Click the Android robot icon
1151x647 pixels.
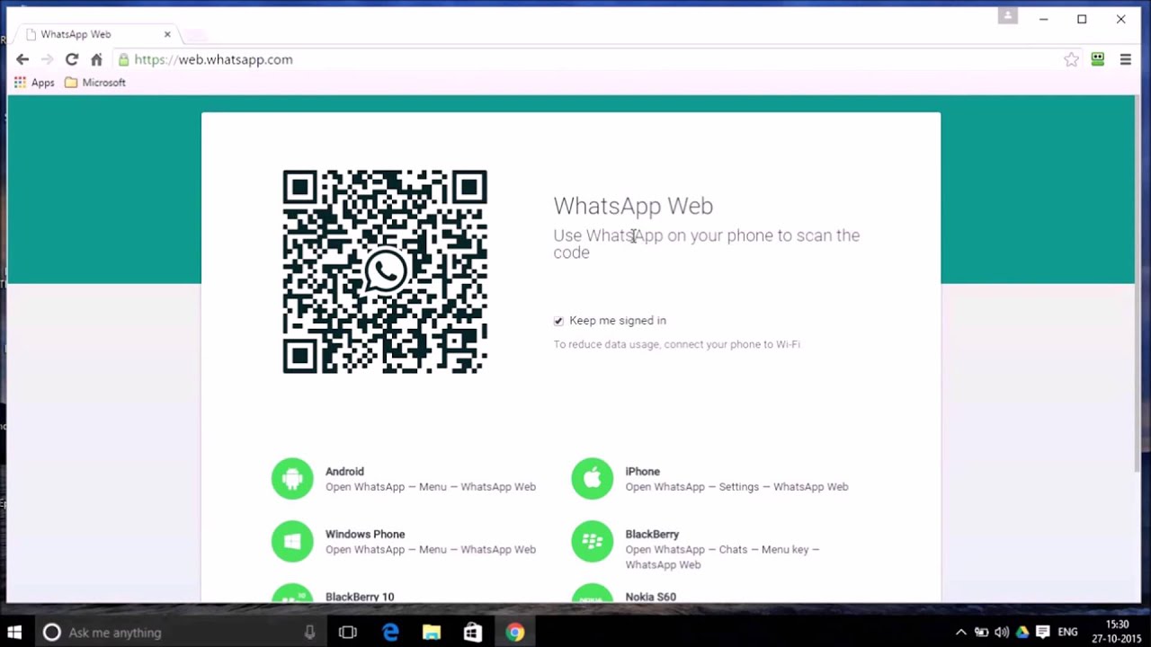coord(292,479)
